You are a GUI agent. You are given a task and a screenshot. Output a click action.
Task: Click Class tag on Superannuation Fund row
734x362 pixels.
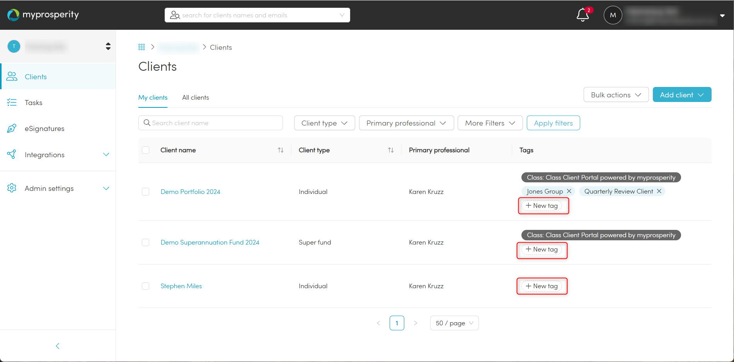[601, 235]
